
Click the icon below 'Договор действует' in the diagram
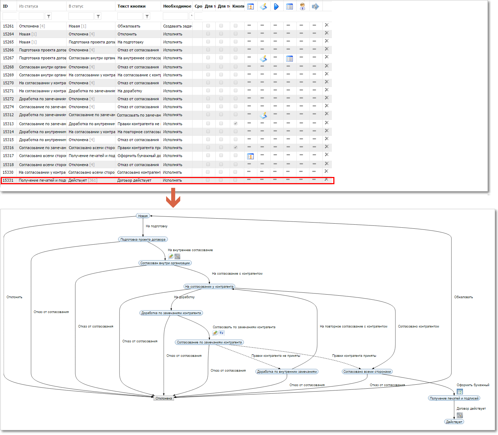point(460,415)
